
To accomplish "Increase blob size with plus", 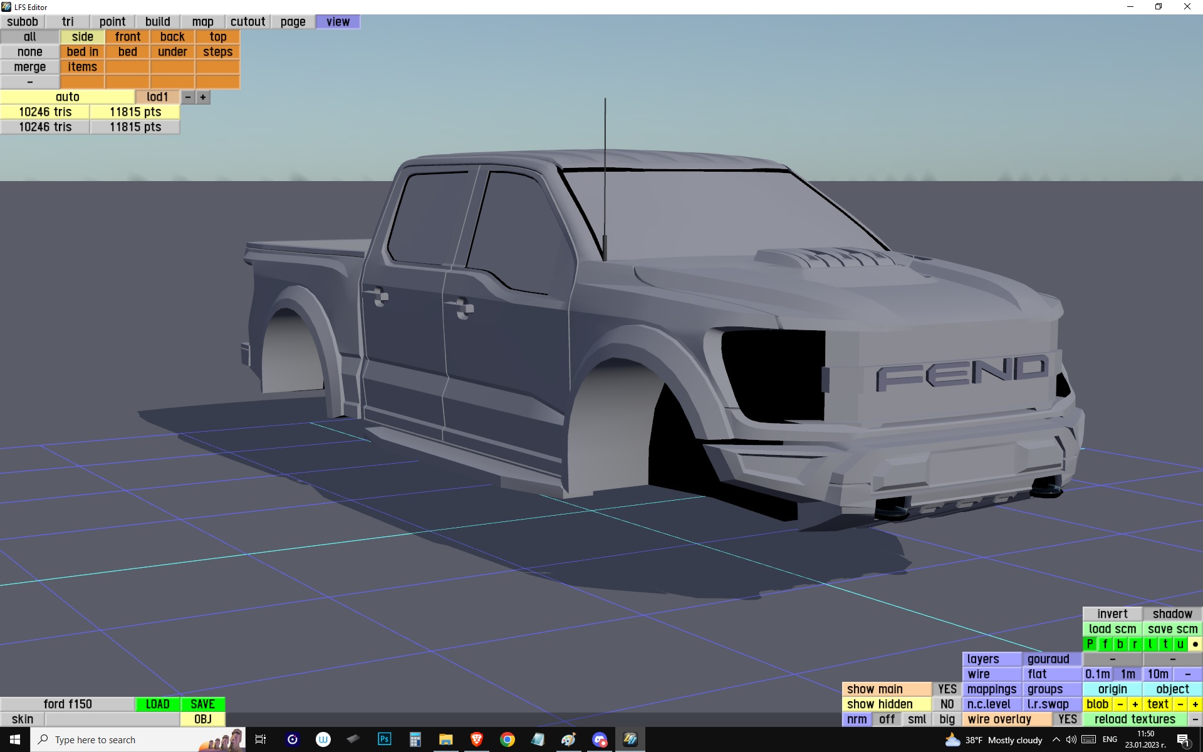I will tap(1135, 704).
